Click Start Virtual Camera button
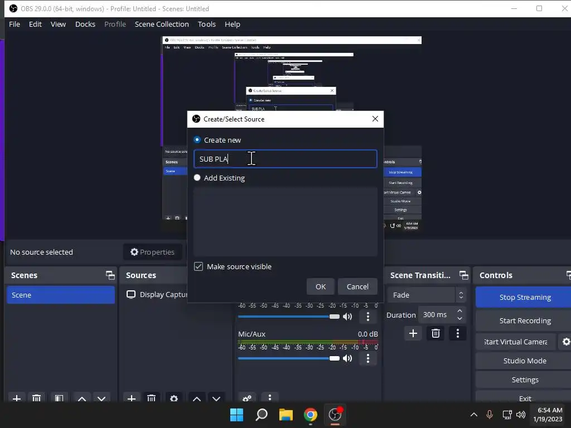This screenshot has width=571, height=428. coord(516,342)
